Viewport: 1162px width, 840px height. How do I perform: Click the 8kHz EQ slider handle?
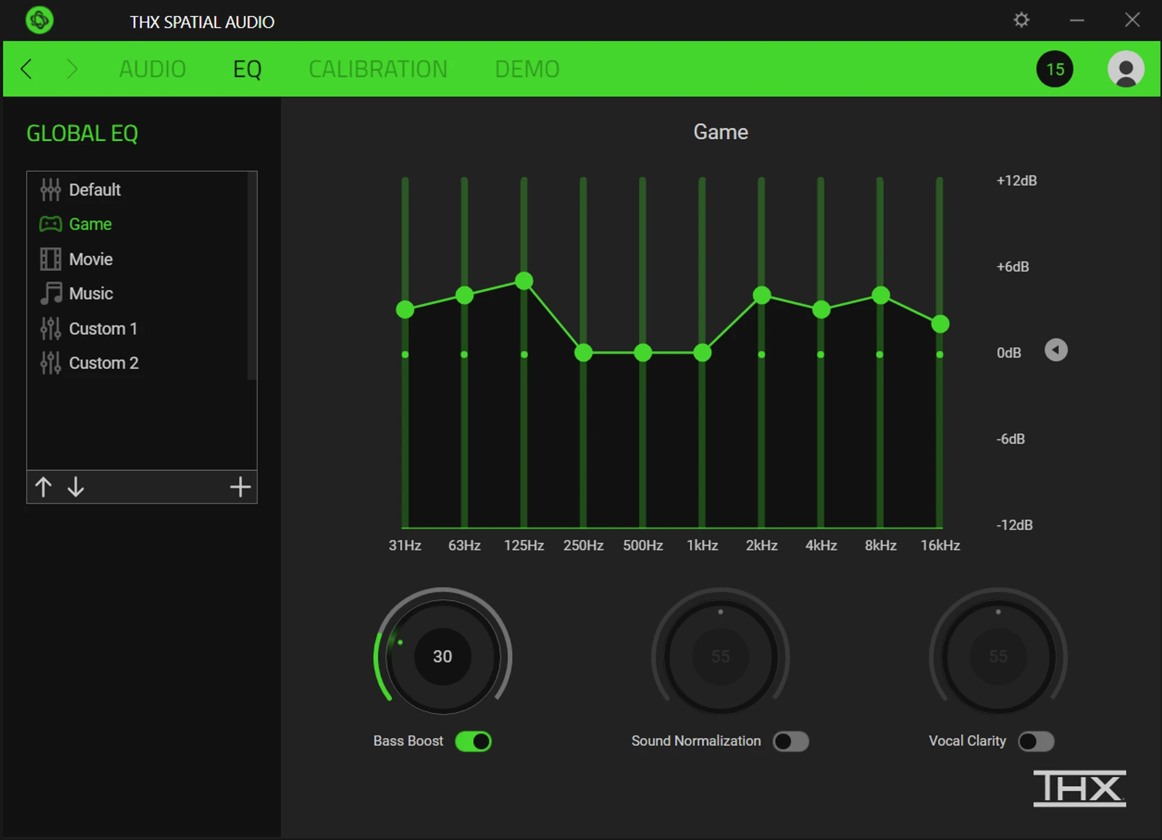(881, 295)
